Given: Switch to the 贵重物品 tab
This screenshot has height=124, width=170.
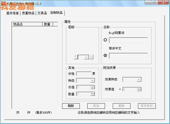Looking at the screenshot, I should click(x=28, y=13).
